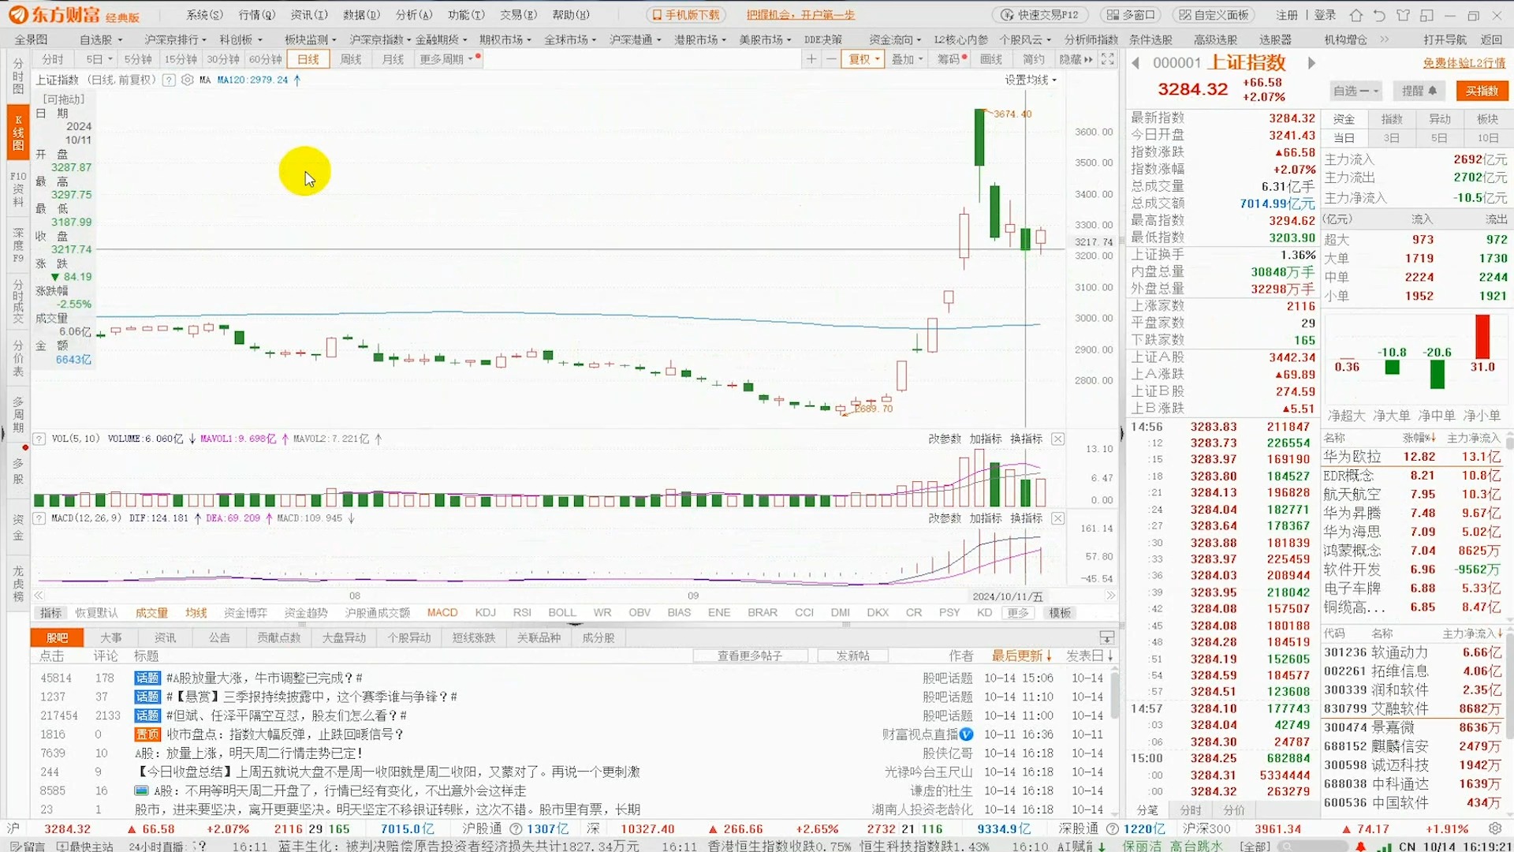Click the question icon beside MACD(12,26,9)

[x=39, y=518]
